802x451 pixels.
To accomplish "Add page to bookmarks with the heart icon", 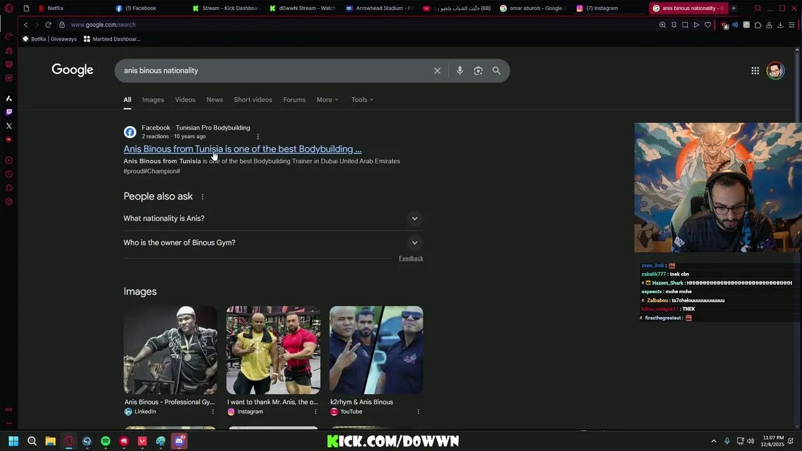I will [x=707, y=25].
